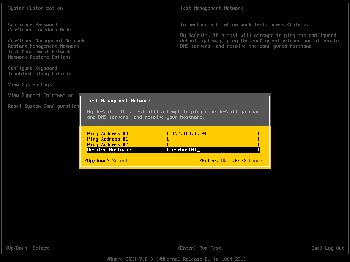Select Configure Lockdown Mode menu entry
350x262 pixels.
click(40, 30)
